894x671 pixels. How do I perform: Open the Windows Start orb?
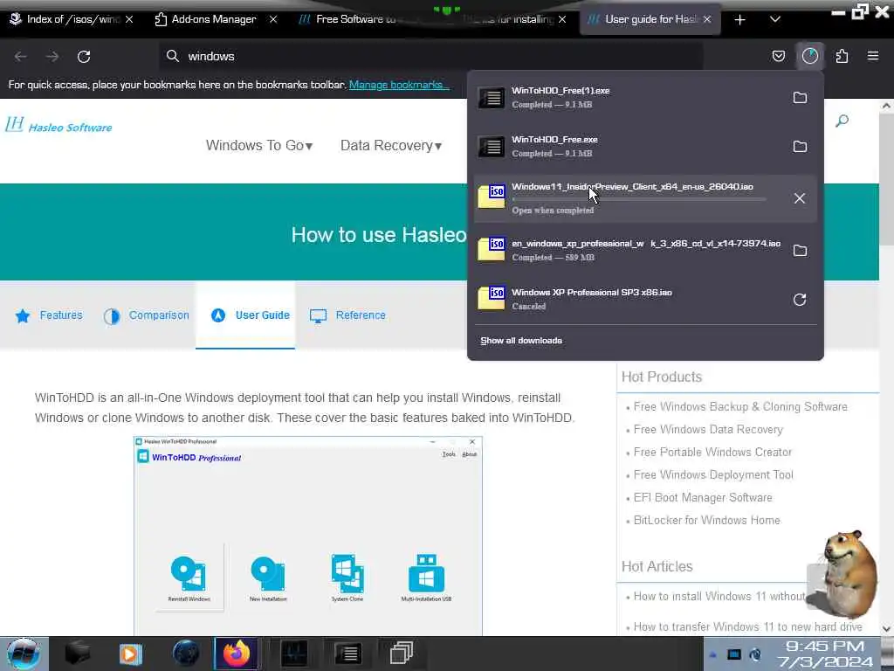[x=24, y=654]
